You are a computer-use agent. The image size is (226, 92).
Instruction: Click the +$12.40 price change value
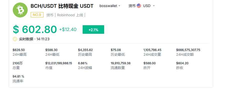click(68, 29)
